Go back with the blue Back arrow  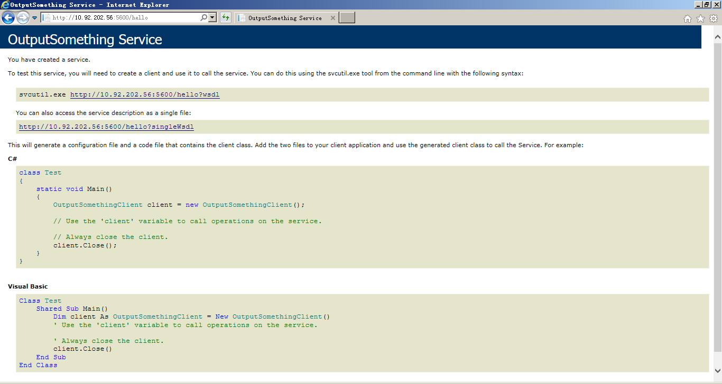pyautogui.click(x=8, y=18)
